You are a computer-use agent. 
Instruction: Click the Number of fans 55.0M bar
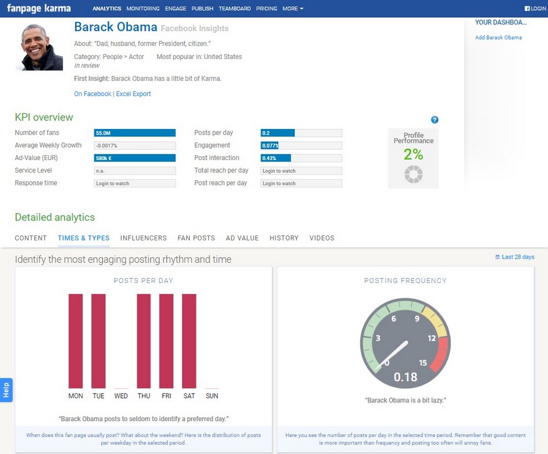coord(135,133)
